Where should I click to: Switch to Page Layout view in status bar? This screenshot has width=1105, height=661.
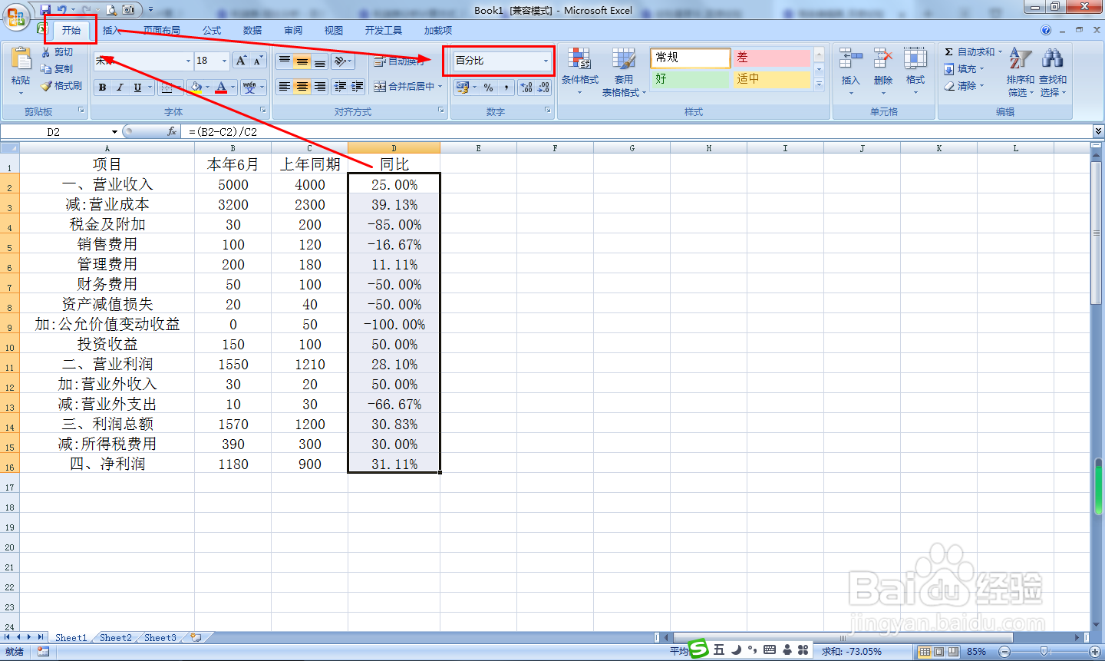[938, 652]
